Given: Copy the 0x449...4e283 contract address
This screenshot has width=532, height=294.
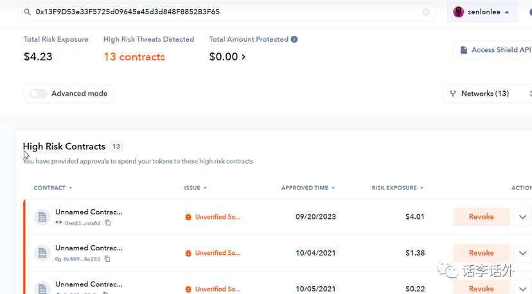Looking at the screenshot, I should tap(107, 259).
